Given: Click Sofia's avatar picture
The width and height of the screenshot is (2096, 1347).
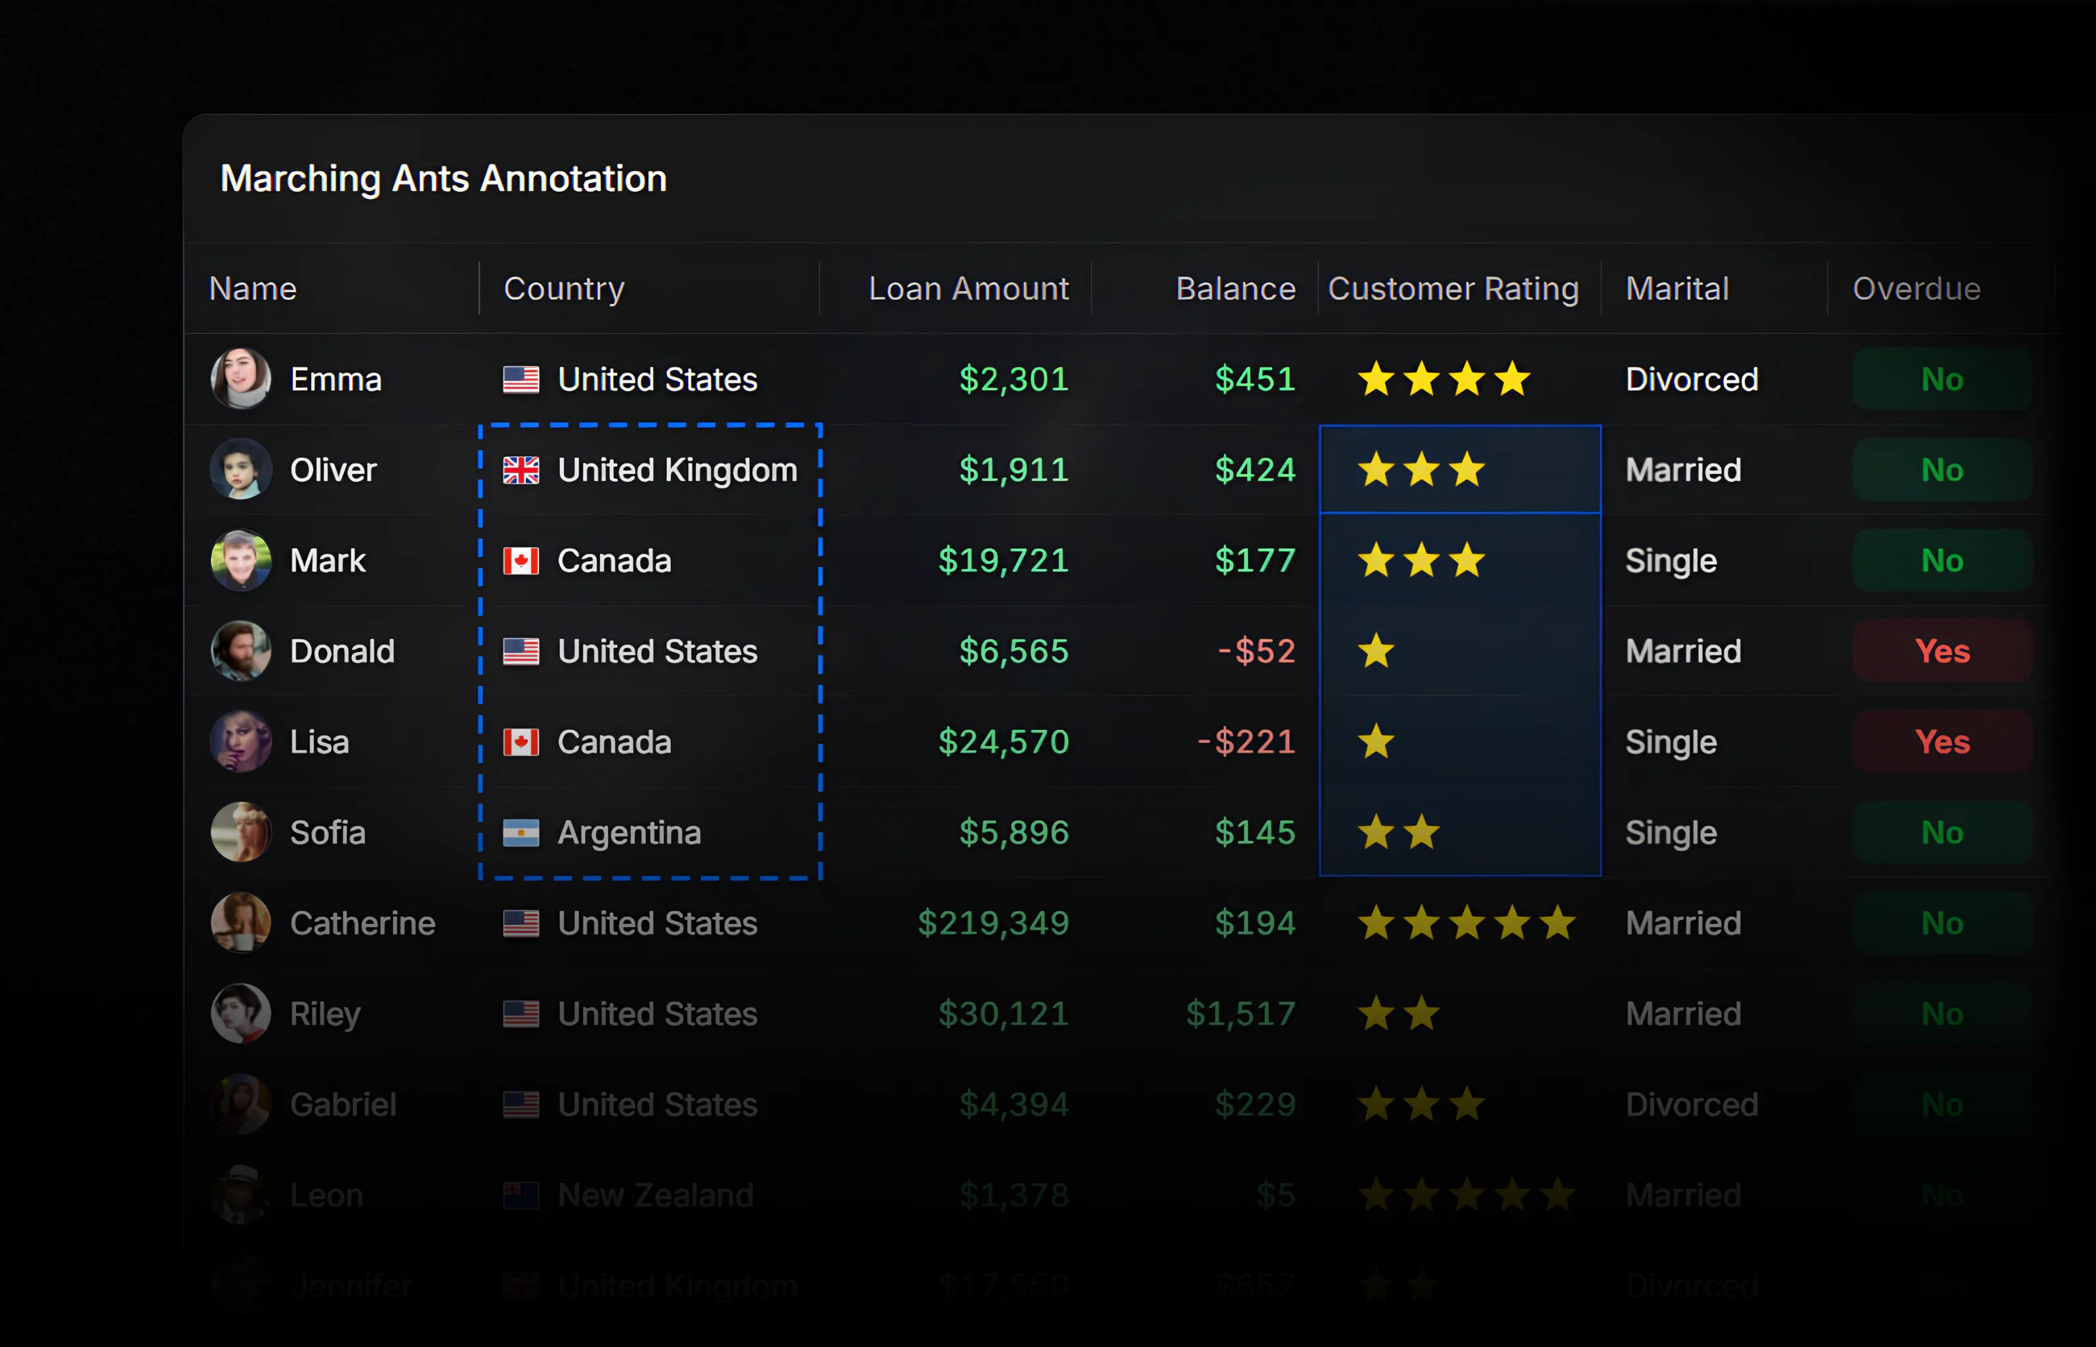Looking at the screenshot, I should pos(240,832).
